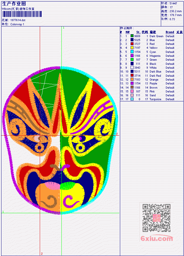Click the 'Brand' column header
The height and width of the screenshot is (256, 184).
click(x=170, y=32)
